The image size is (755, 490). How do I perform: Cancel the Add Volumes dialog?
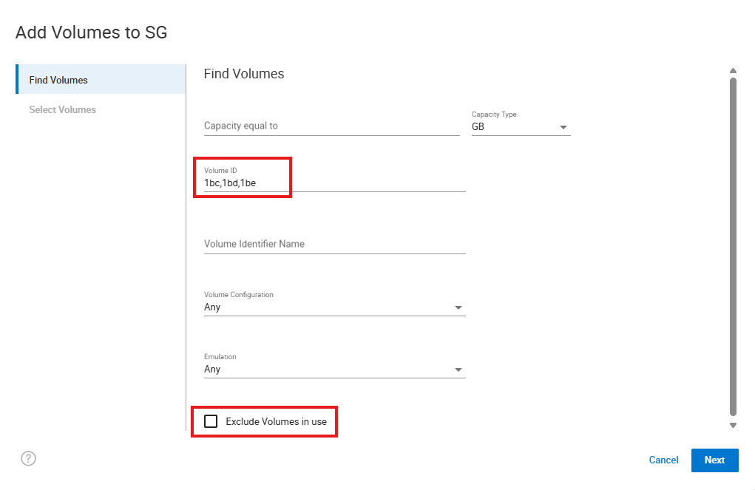click(663, 460)
